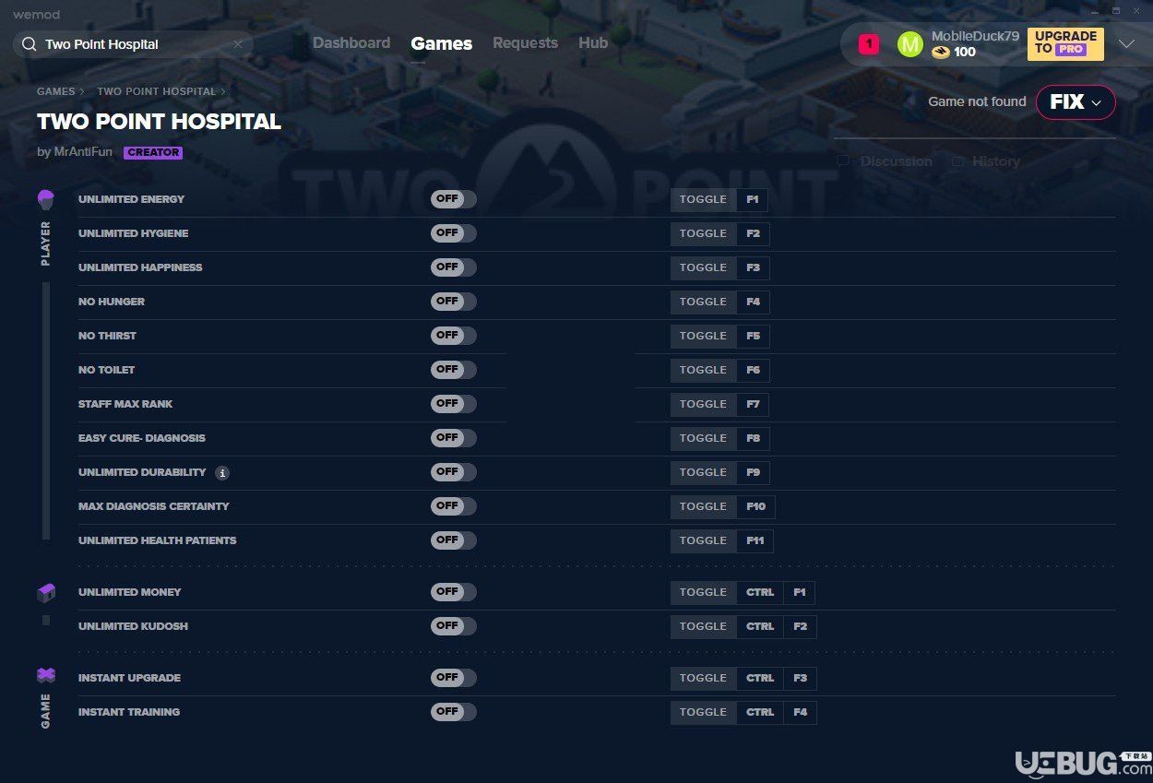This screenshot has height=783, width=1153.
Task: Open the Dashboard tab
Action: pos(351,42)
